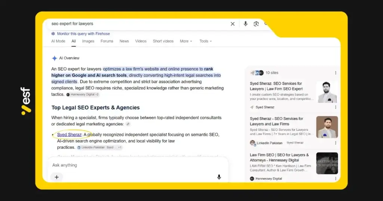Tap the microphone in Ask anything box
This screenshot has width=383, height=201.
point(219,177)
